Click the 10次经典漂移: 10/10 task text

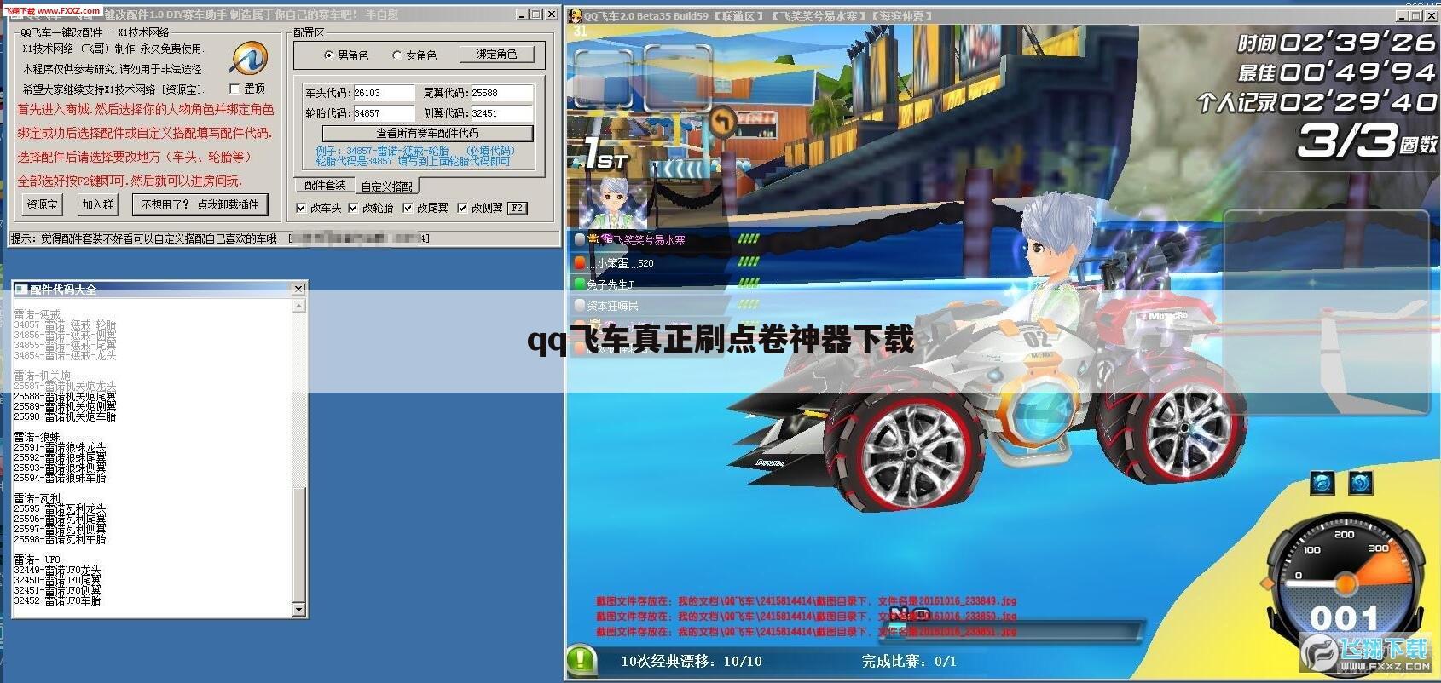(x=692, y=661)
